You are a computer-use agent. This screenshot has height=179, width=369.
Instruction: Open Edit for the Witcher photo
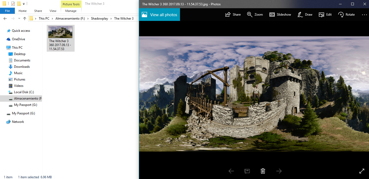coord(325,15)
